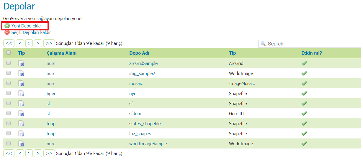Viewport: 363px width, 160px height.
Task: Click the magnifier icon in Search box
Action: click(263, 44)
